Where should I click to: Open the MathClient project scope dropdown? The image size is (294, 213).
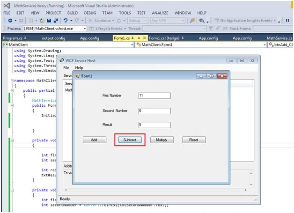pos(68,44)
